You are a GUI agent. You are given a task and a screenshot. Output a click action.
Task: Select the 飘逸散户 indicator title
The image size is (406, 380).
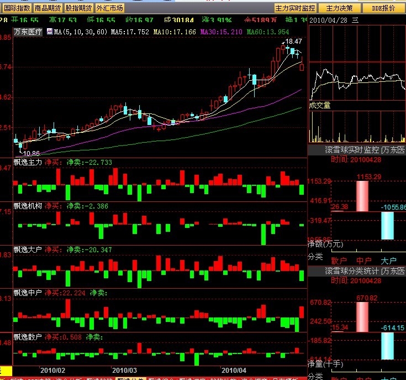coord(28,337)
